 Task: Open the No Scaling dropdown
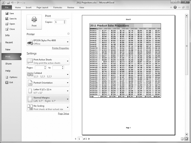(48, 107)
